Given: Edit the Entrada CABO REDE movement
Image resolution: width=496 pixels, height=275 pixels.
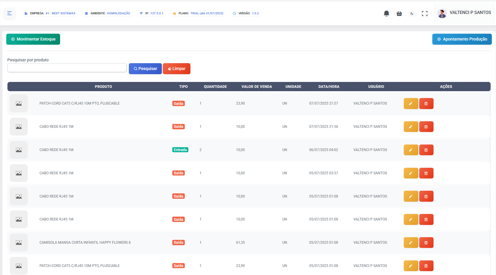Looking at the screenshot, I should (x=411, y=150).
